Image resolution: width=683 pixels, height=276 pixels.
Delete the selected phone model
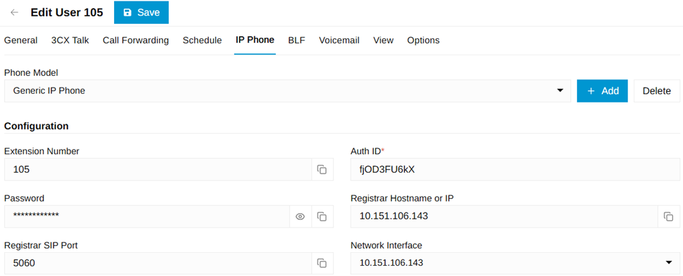[x=657, y=91]
